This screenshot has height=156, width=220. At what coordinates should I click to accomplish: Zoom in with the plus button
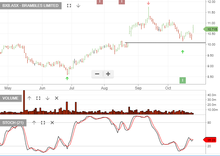(108, 74)
